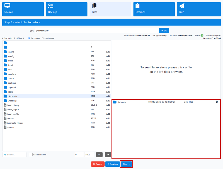Click the Search input field
This screenshot has height=169, width=223.
[14, 155]
